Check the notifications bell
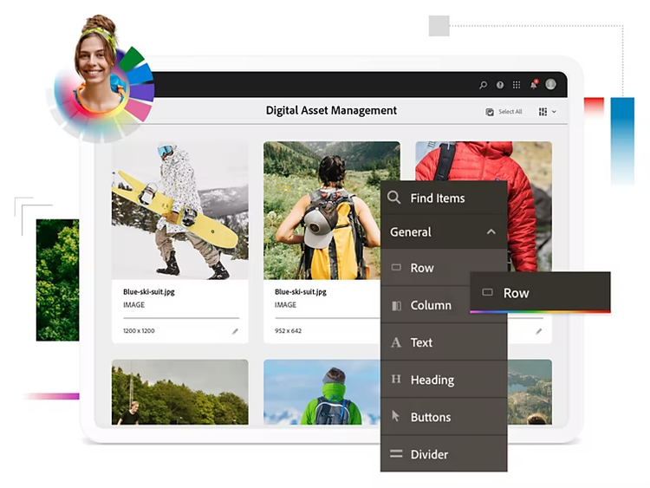650x488 pixels. (533, 85)
